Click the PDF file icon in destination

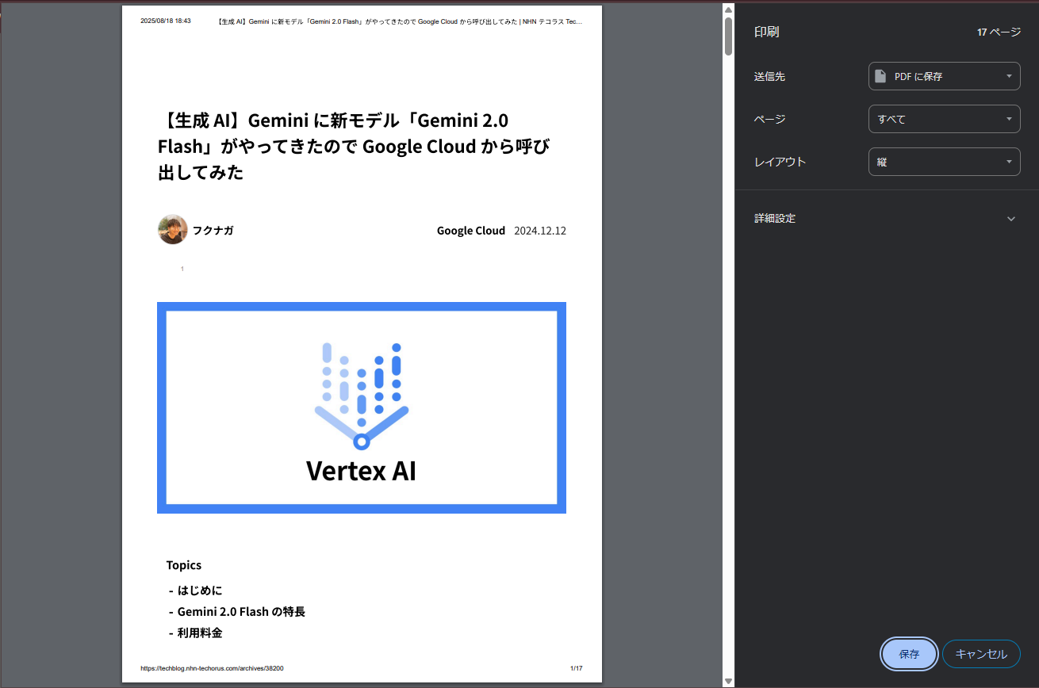880,76
